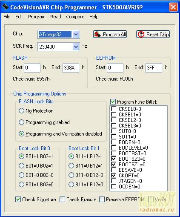Select B11=1 B12=0 boot lock option
Image resolution: width=180 pixels, height=217 pixels.
pyautogui.click(x=71, y=185)
